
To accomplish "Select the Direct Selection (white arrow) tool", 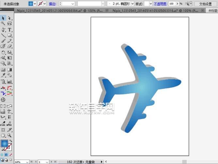I will tap(9, 18).
